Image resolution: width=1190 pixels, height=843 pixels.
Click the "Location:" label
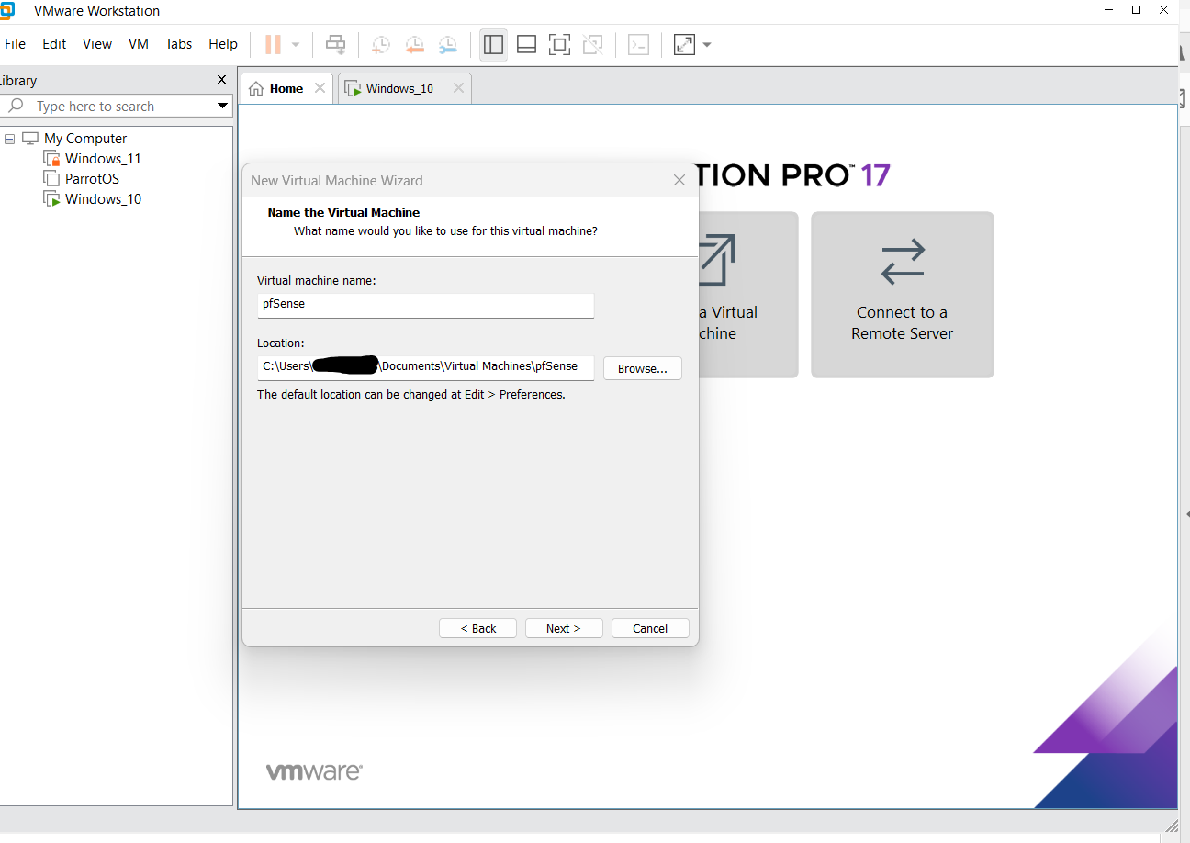[280, 343]
